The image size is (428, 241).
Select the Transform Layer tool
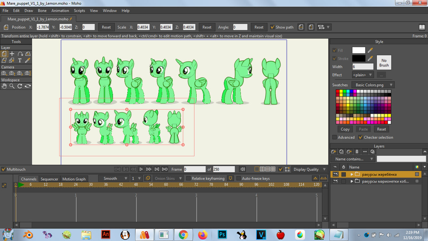pos(4,54)
